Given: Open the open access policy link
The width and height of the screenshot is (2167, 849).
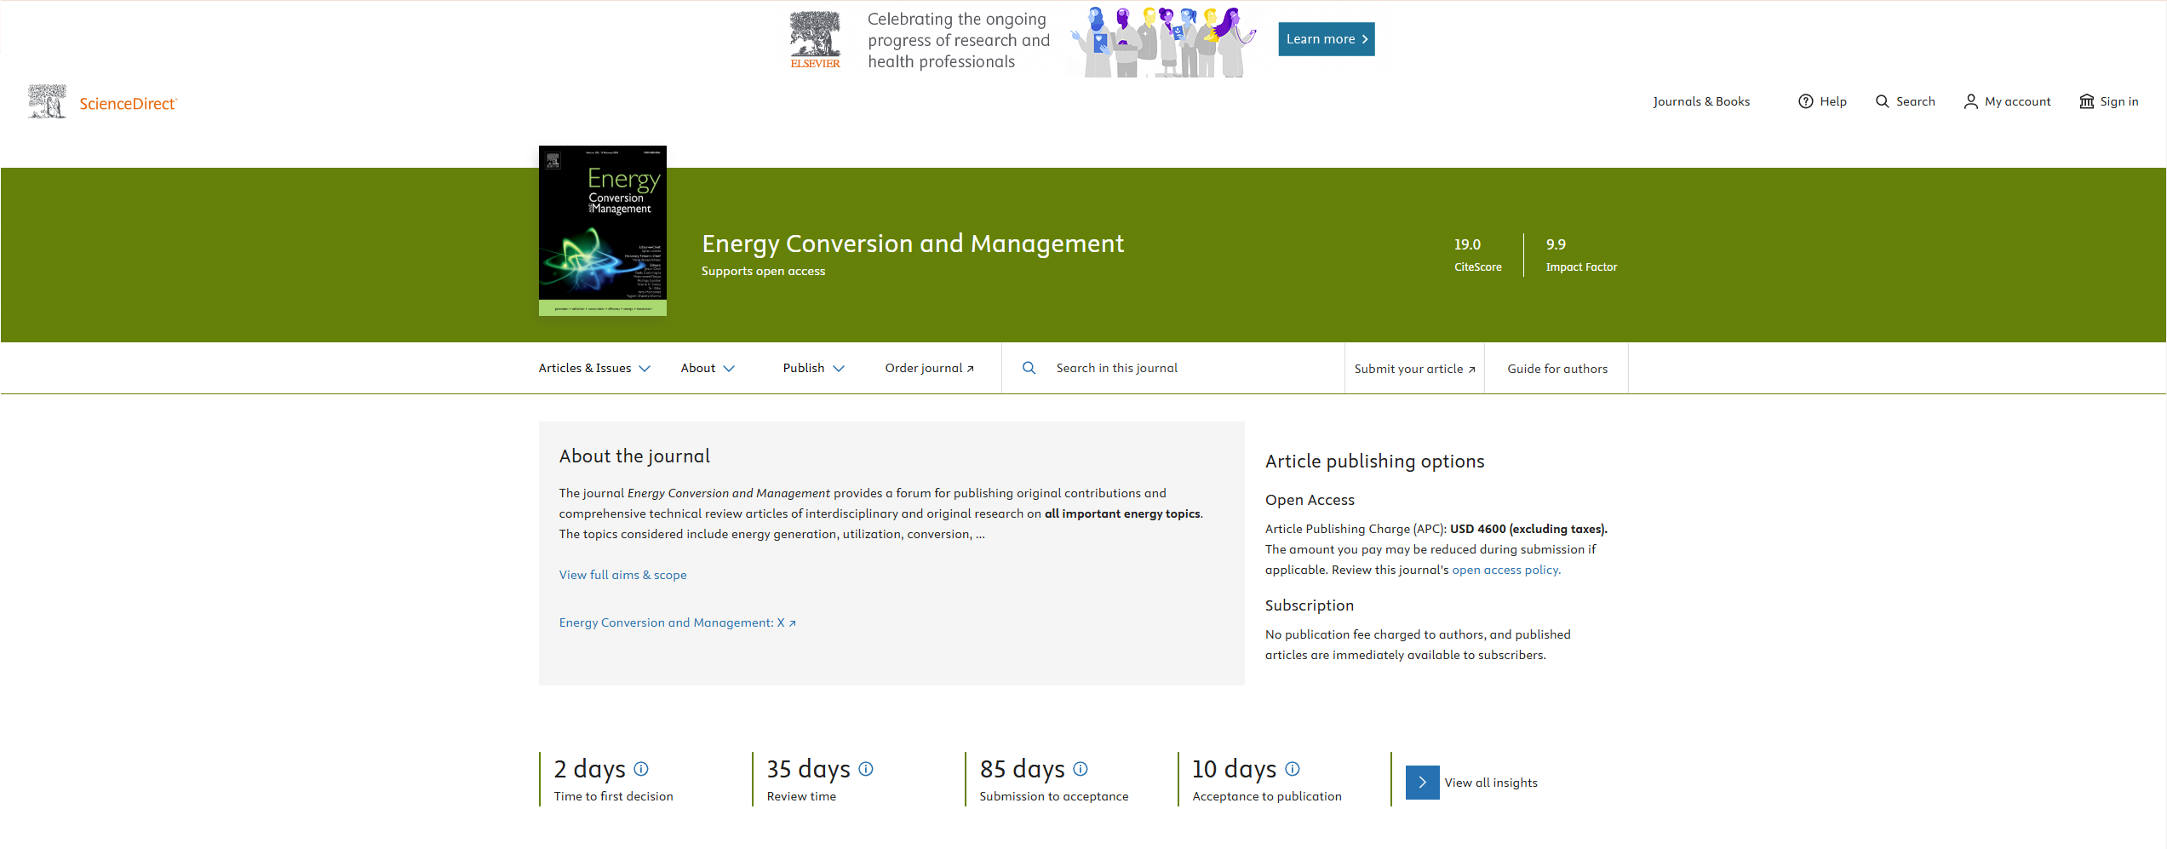Looking at the screenshot, I should pyautogui.click(x=1506, y=570).
